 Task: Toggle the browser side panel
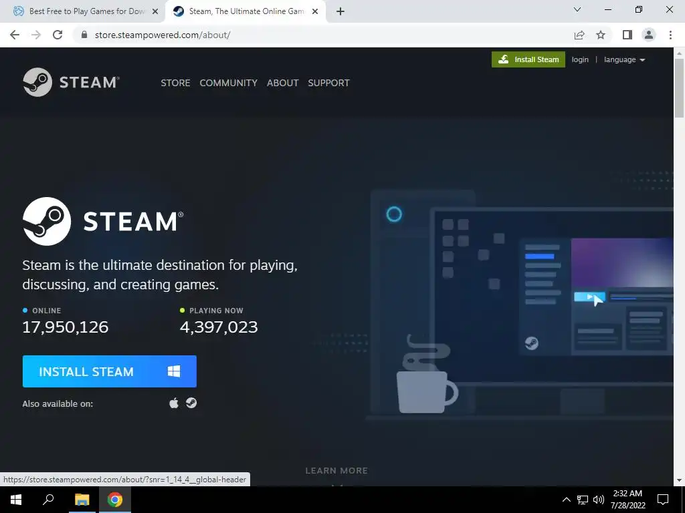tap(627, 35)
